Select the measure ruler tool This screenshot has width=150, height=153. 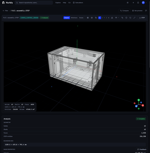tap(122, 18)
